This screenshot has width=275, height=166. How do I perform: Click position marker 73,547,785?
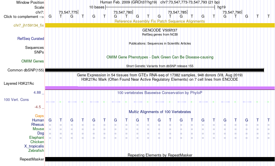click(177, 12)
